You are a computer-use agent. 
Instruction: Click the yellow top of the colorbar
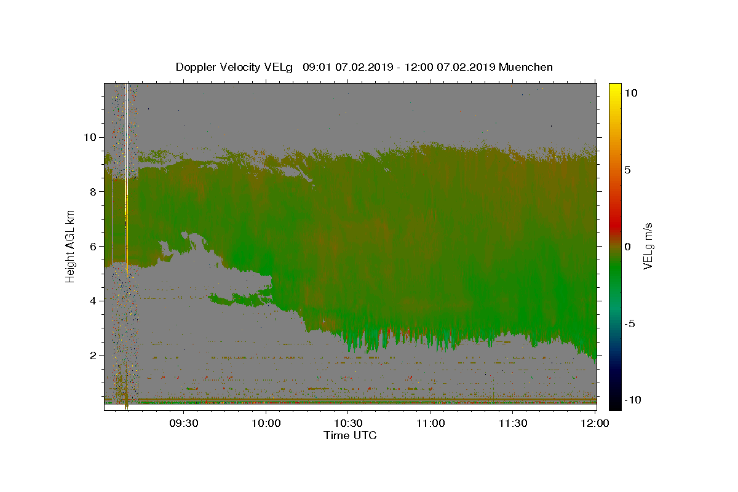click(614, 89)
